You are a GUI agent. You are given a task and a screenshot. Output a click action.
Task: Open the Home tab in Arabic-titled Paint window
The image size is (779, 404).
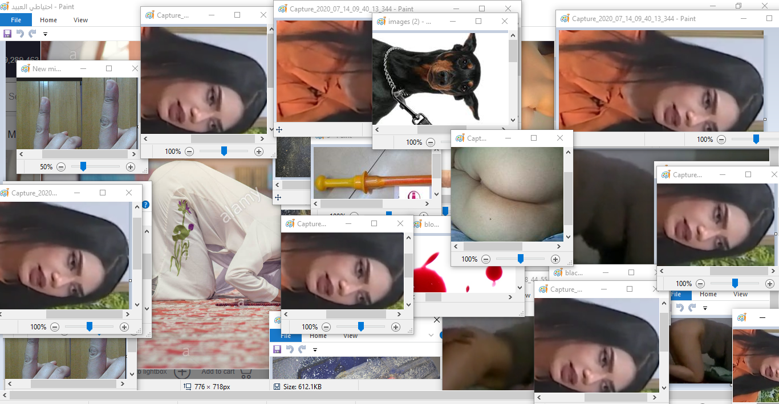click(48, 20)
